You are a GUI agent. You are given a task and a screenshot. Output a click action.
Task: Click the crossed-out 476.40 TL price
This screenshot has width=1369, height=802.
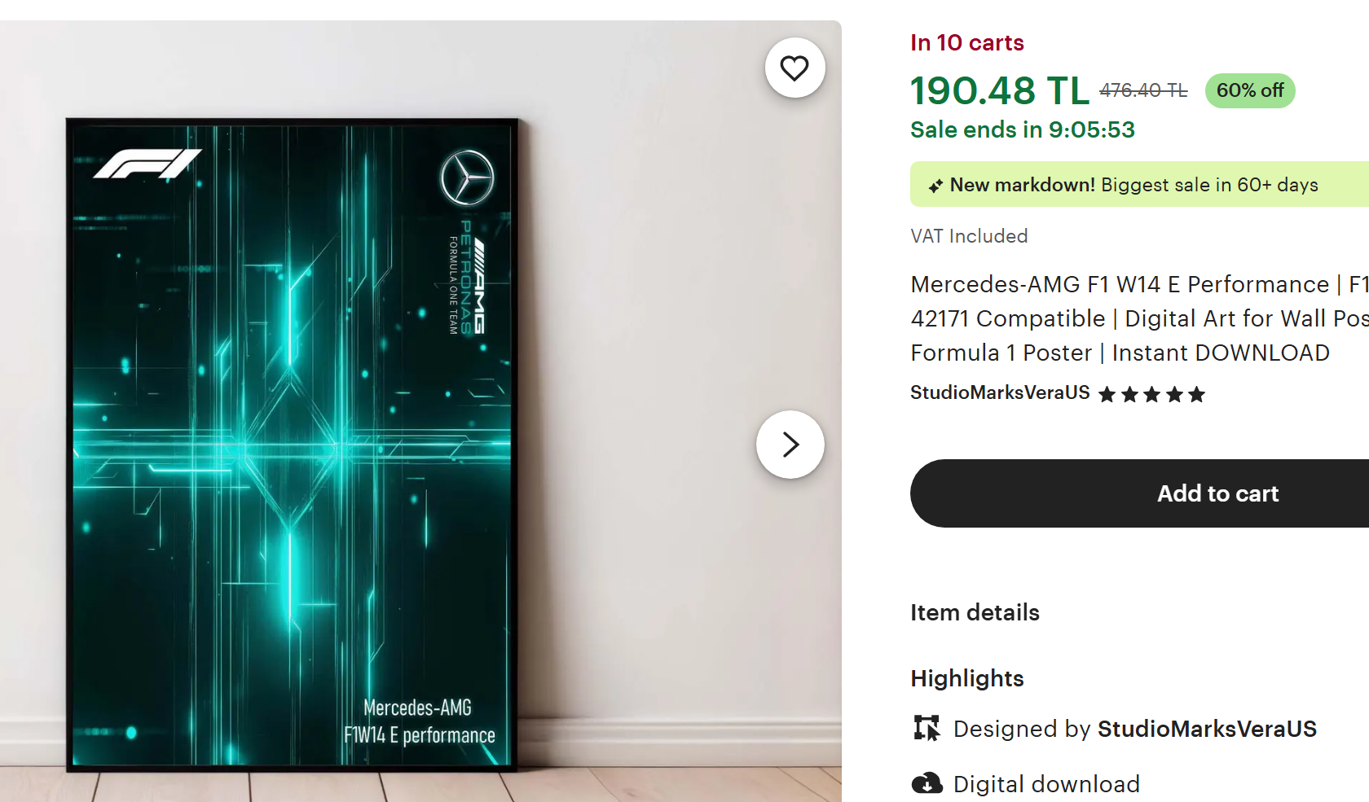coord(1142,90)
